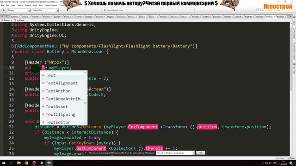This screenshot has width=296, height=166.
Task: Navigate document tabs forward with right arrow
Action: 6,17
